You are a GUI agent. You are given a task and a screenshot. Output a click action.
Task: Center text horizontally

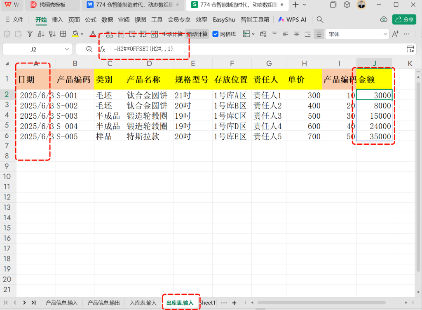(x=297, y=34)
